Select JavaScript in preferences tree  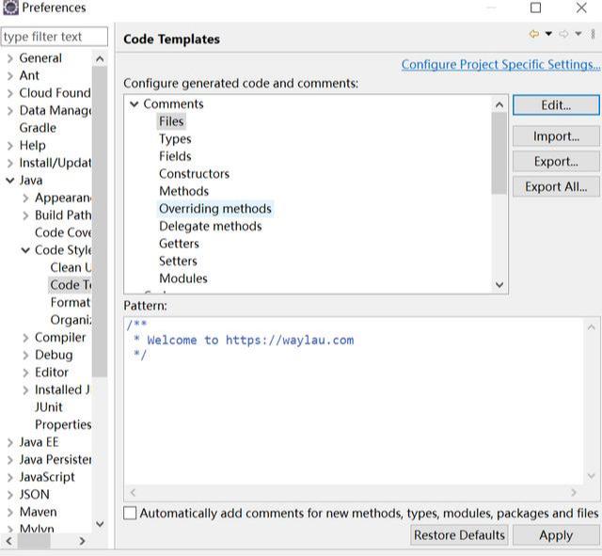(47, 477)
